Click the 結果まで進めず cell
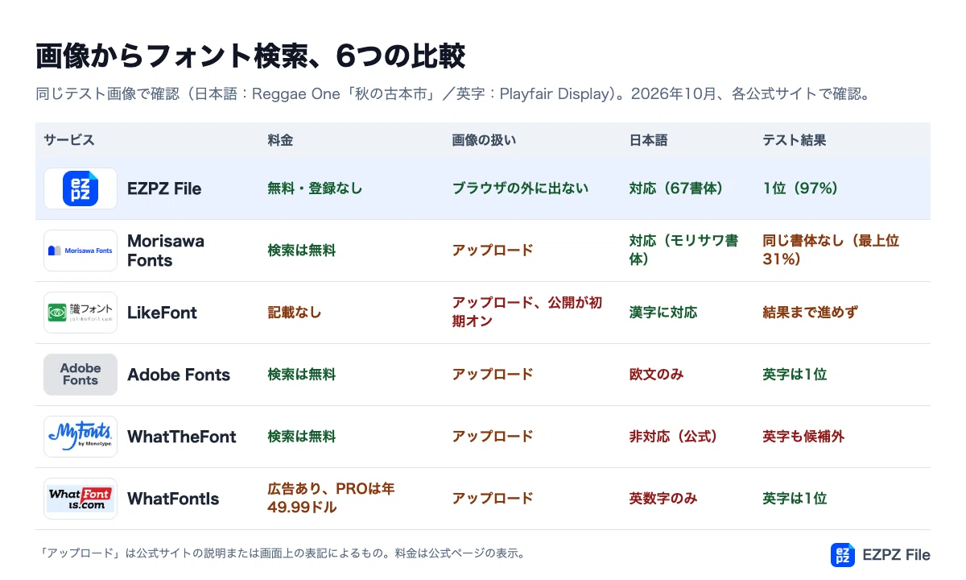 coord(810,313)
